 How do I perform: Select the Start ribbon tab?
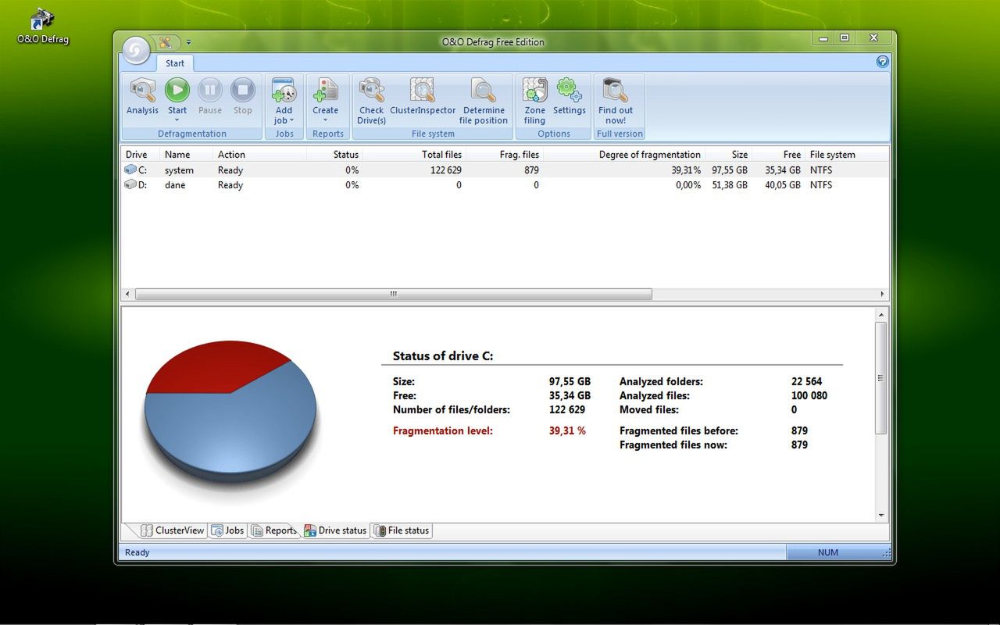[175, 63]
